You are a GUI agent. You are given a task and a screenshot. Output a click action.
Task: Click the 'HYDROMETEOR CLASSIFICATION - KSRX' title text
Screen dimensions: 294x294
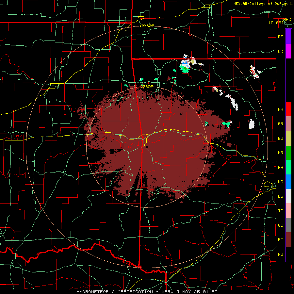pos(125,292)
